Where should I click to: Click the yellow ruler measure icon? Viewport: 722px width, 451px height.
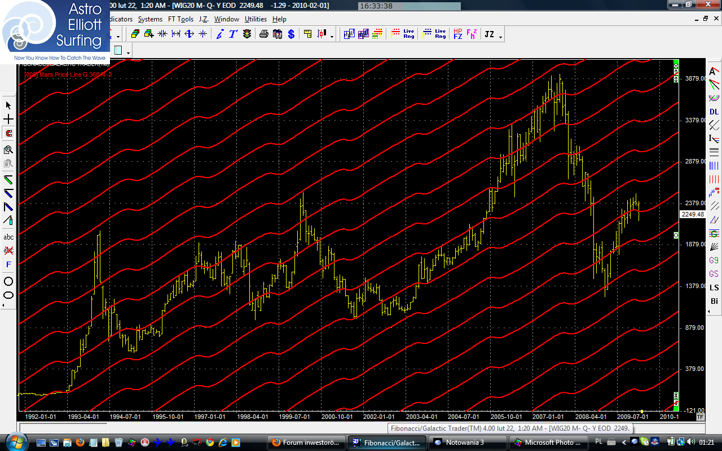(307, 34)
